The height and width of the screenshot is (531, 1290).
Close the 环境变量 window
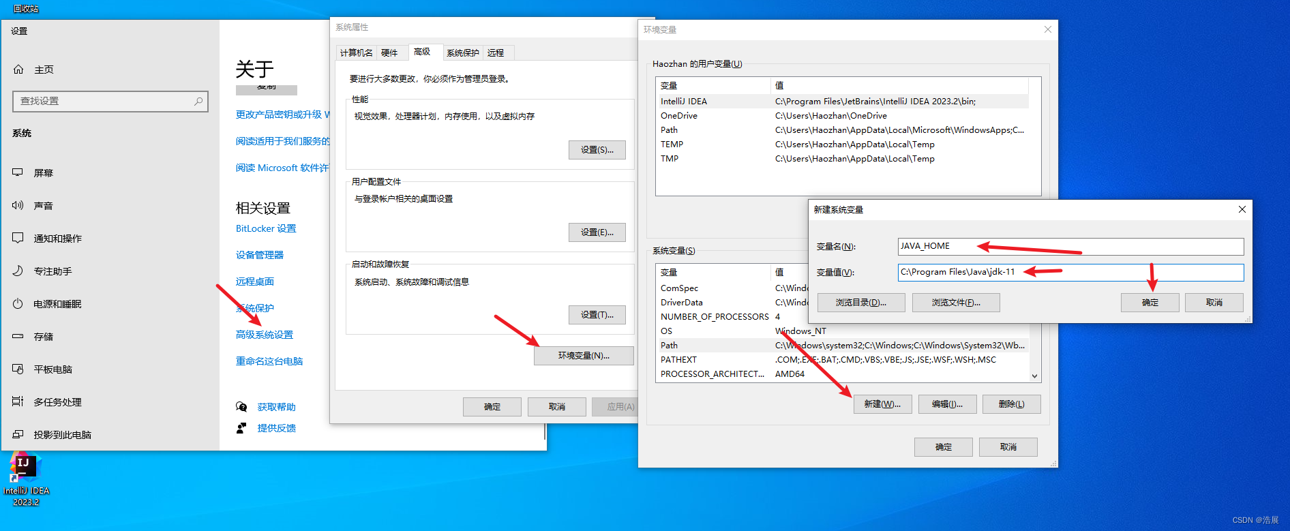[1048, 29]
